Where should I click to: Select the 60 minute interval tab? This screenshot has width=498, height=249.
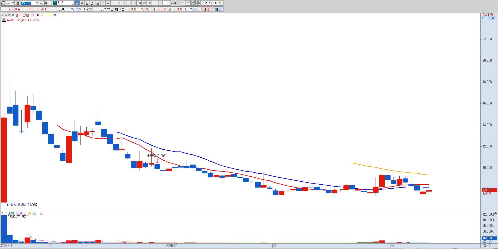(x=149, y=3)
